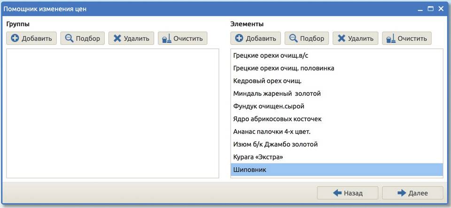Click the broom icon on the Elements Очистить button
Screen dimensions: 451x208
391,38
